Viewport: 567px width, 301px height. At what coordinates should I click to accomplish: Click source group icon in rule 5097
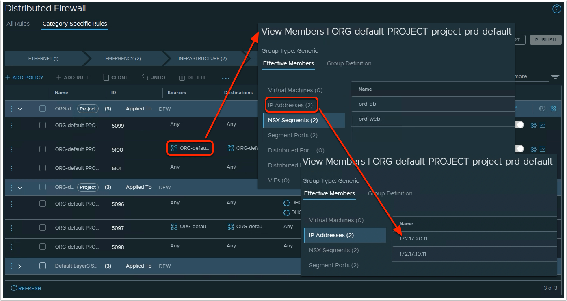pos(174,227)
